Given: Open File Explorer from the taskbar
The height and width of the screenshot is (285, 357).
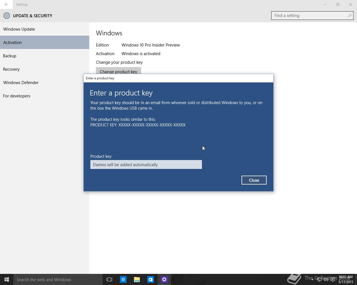Looking at the screenshot, I should (x=137, y=279).
